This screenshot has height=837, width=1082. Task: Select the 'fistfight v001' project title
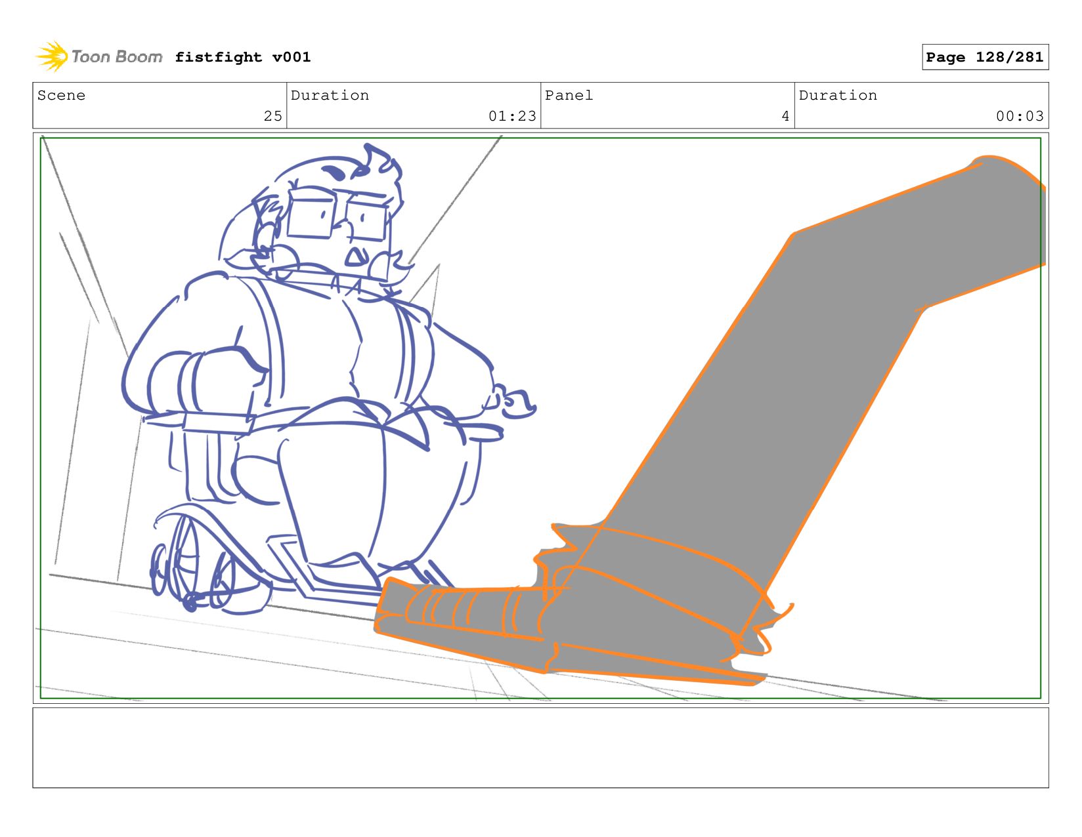click(x=243, y=57)
